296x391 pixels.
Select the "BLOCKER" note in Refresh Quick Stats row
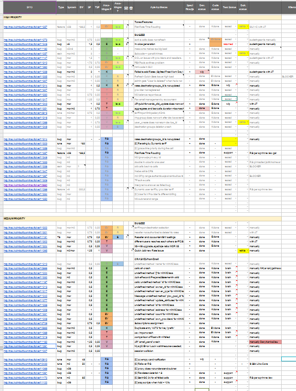pyautogui.click(x=288, y=76)
